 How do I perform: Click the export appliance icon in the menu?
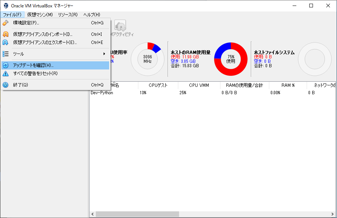6,42
